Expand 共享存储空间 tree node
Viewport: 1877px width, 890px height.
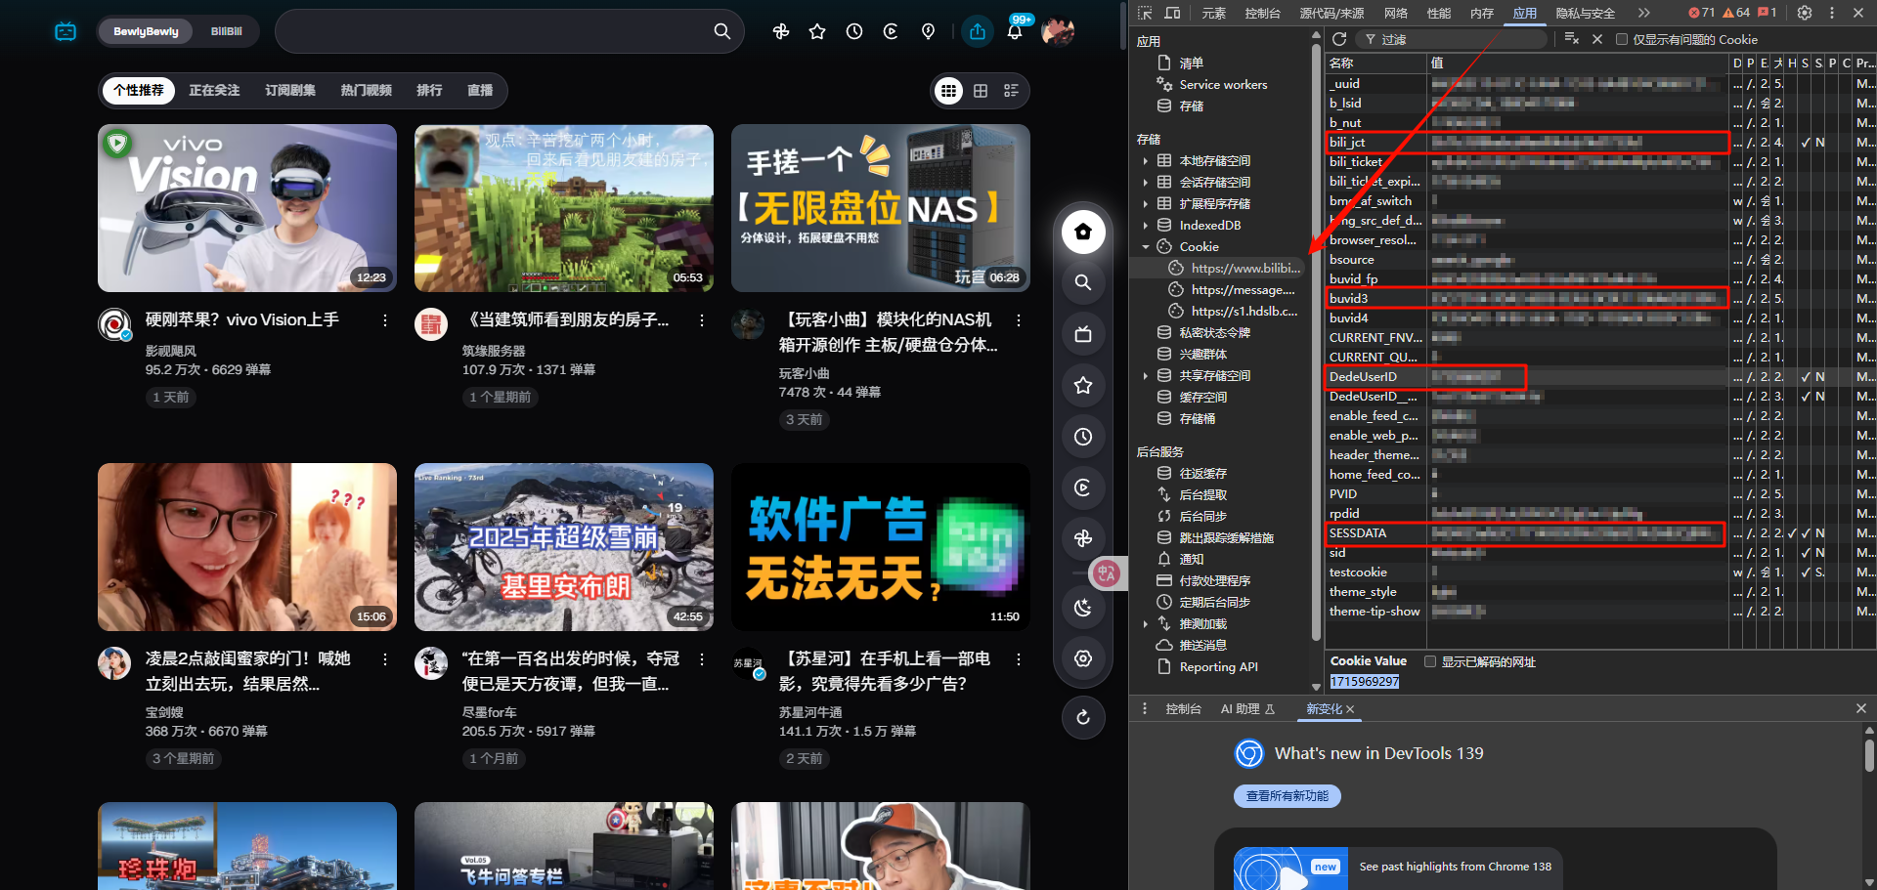(x=1146, y=376)
